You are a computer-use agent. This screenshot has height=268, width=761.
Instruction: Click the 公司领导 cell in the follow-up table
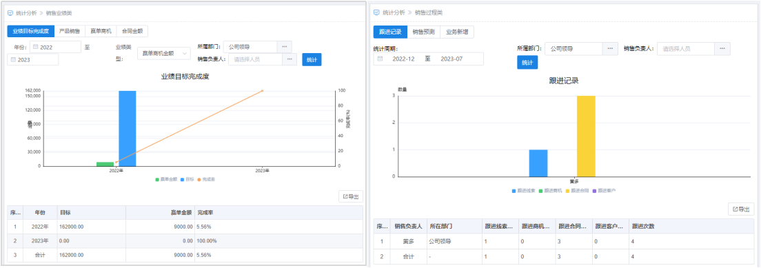(454, 240)
